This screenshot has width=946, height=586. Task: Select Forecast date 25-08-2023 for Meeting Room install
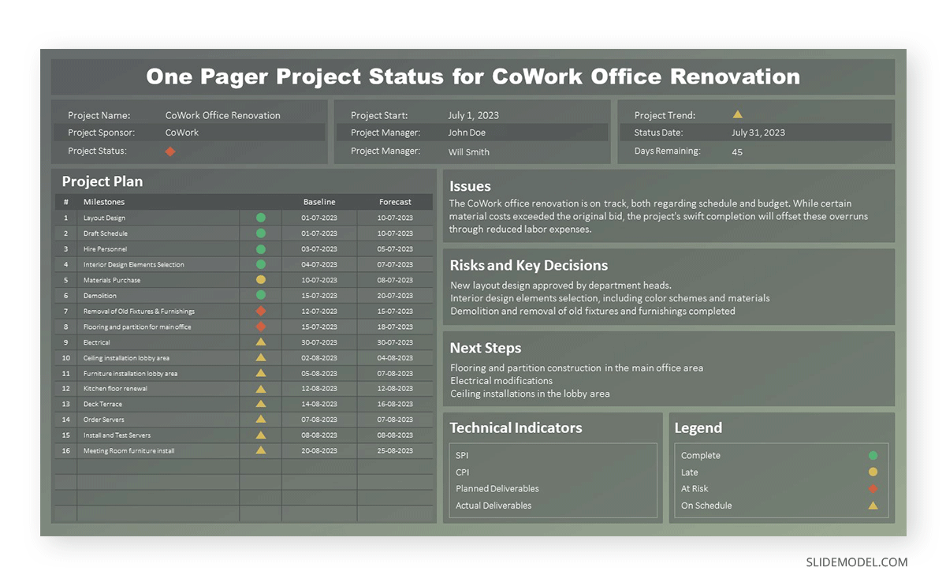pos(395,451)
